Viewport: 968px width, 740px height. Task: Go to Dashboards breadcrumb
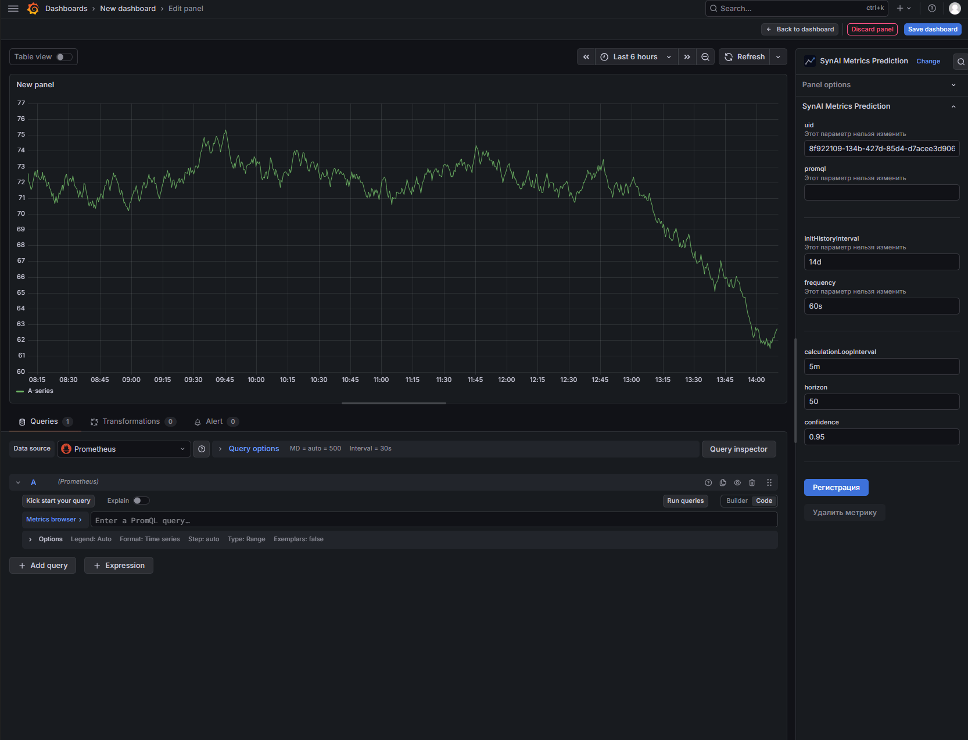[x=66, y=9]
